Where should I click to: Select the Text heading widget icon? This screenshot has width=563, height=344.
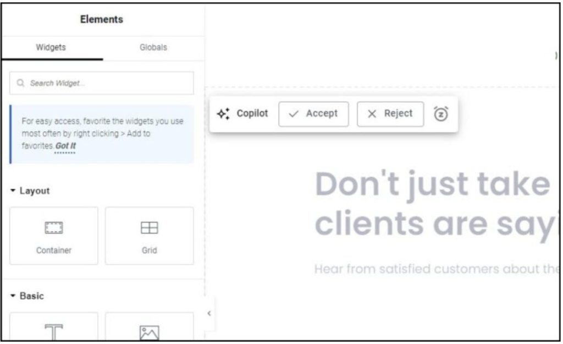(54, 331)
